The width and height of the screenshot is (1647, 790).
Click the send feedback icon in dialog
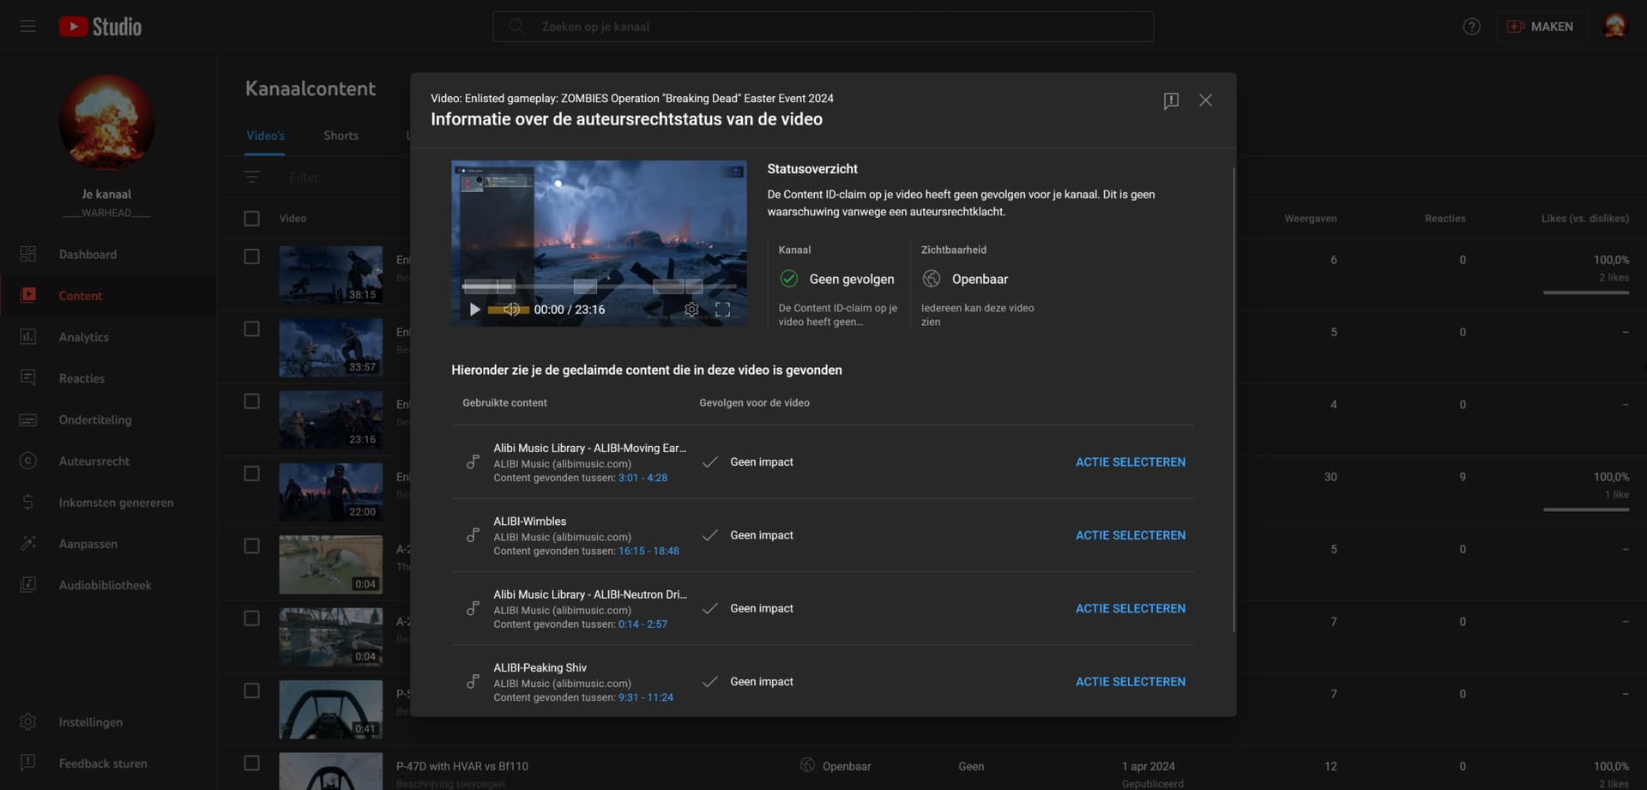click(x=1170, y=100)
